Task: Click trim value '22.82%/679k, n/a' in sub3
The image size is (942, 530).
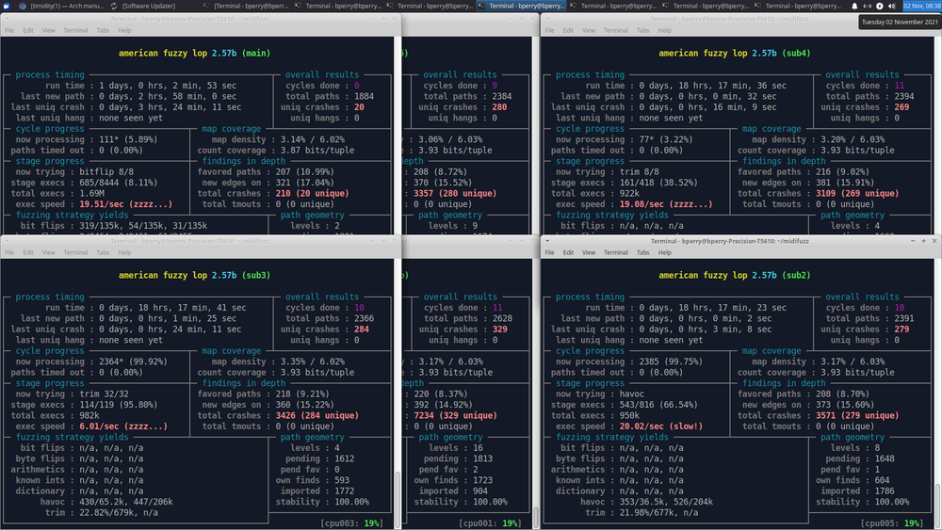Action: point(119,513)
